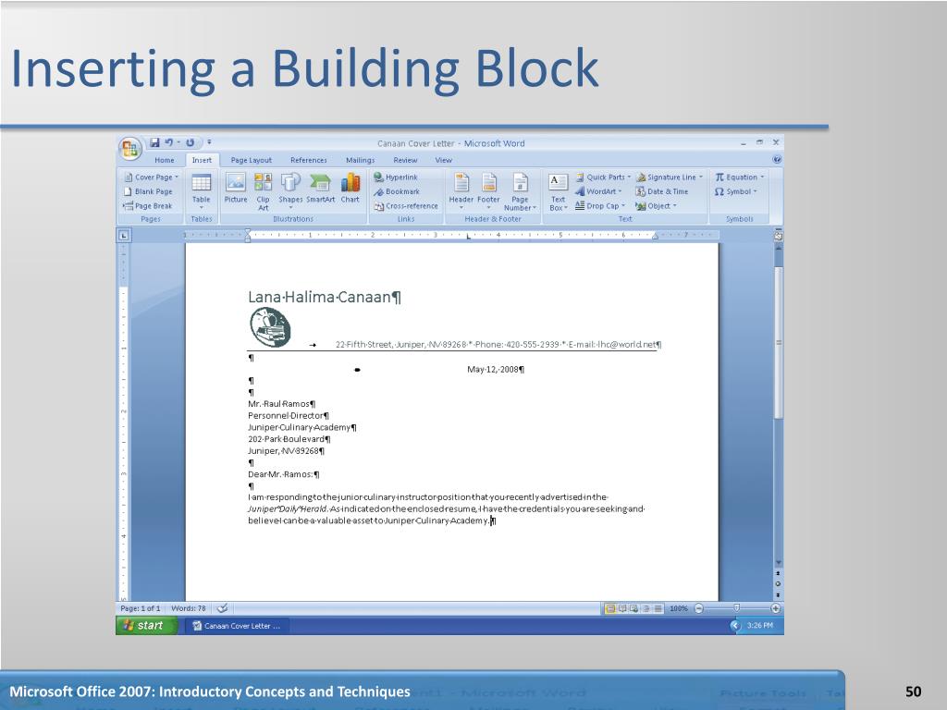The height and width of the screenshot is (710, 947).
Task: Click the tab selector at ruler corner
Action: click(123, 235)
